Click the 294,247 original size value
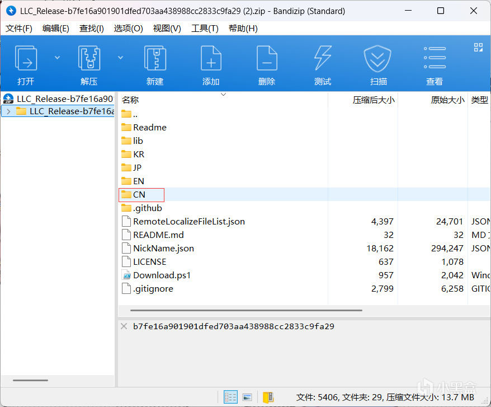491x407 pixels. (447, 249)
